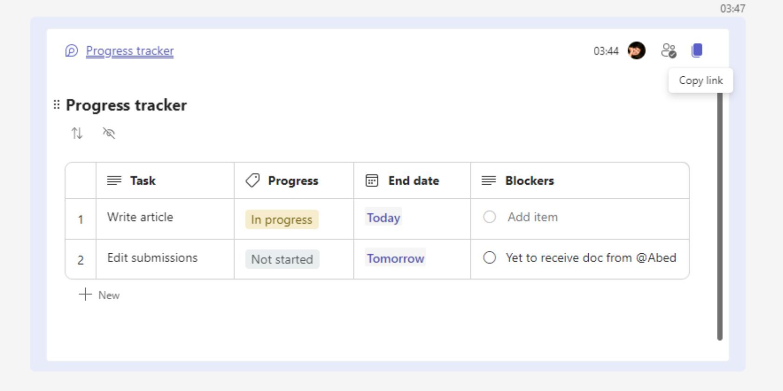Open the Tomorrow date picker
This screenshot has height=391, width=783.
point(395,258)
